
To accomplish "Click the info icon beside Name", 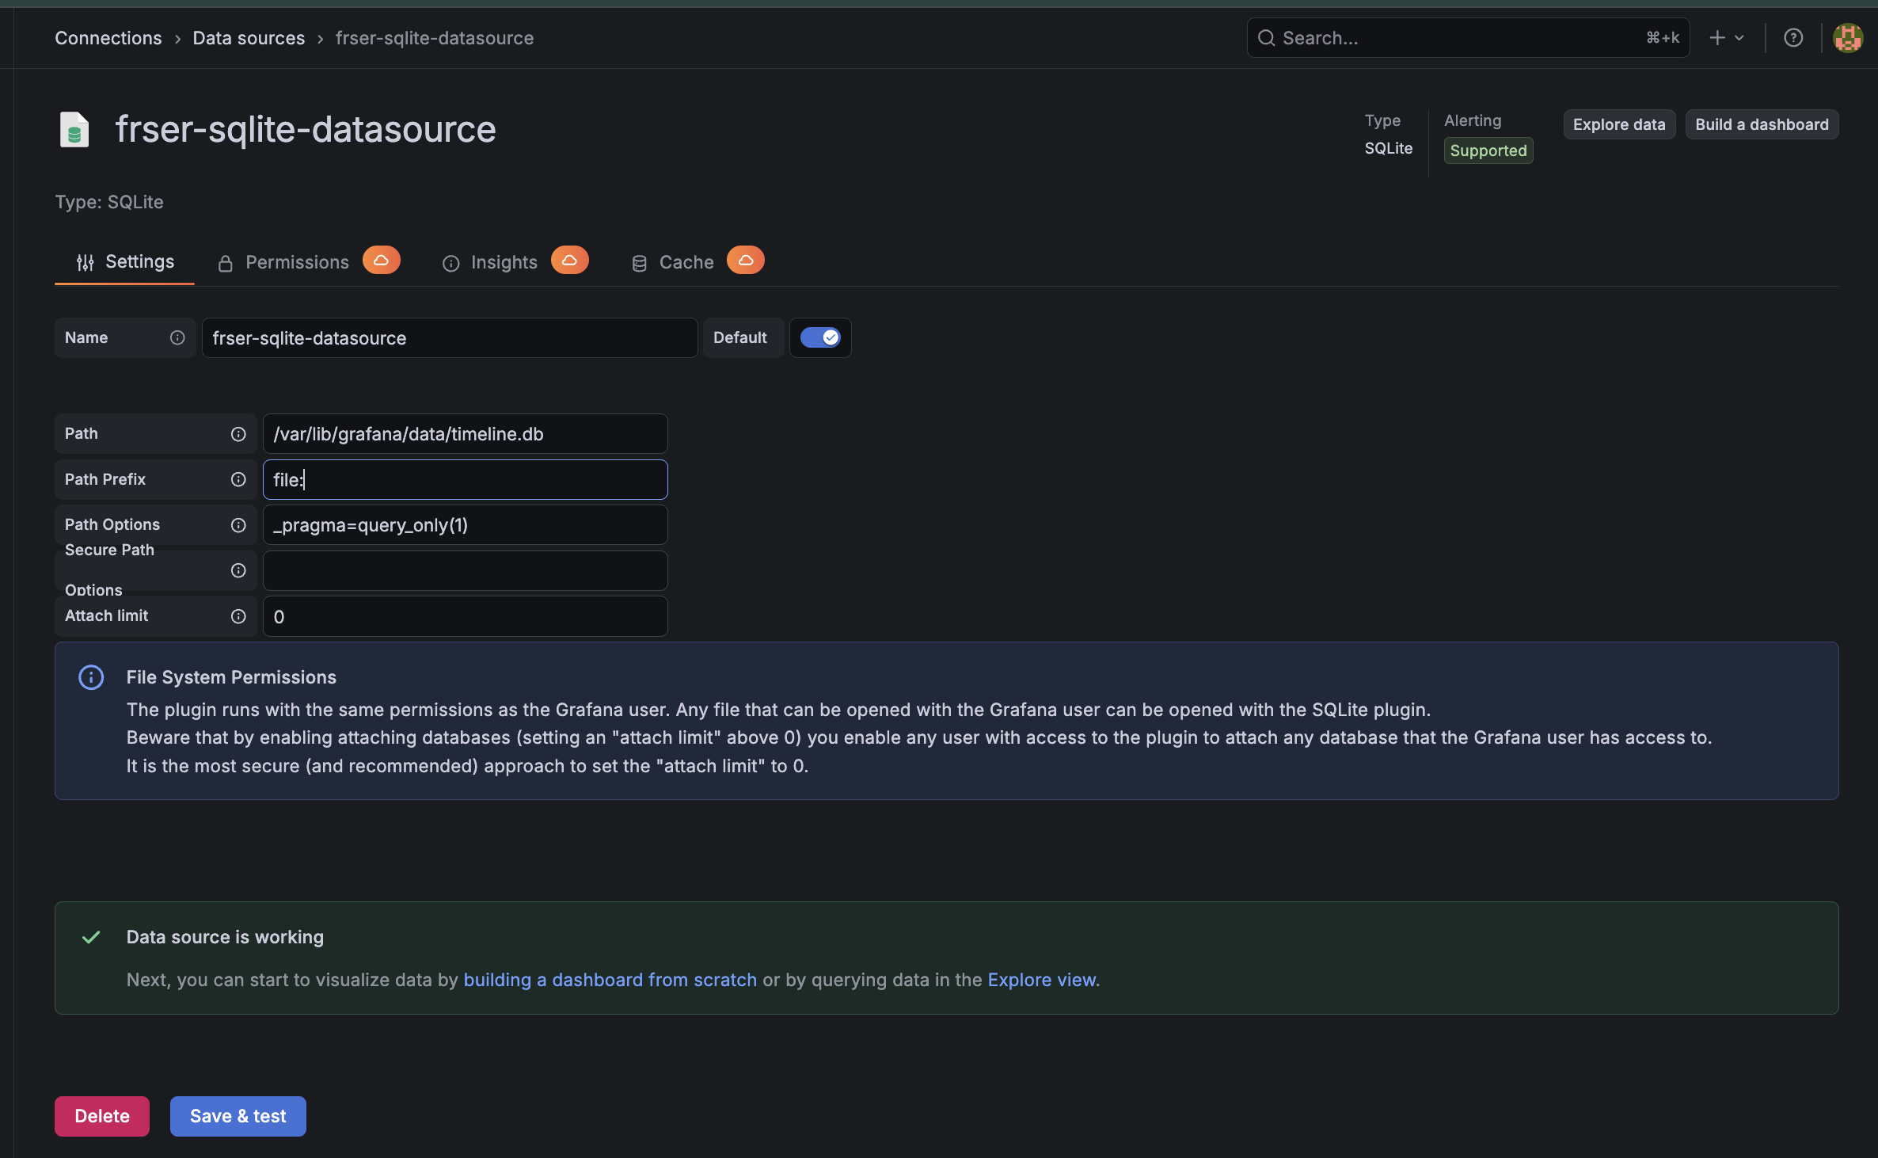I will pos(177,338).
